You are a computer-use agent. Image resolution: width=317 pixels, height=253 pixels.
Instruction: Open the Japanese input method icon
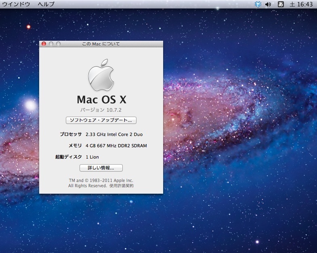(x=281, y=4)
